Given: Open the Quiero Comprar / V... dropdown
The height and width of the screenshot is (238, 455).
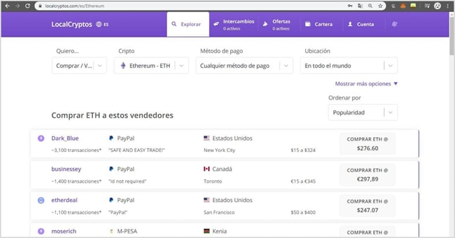Looking at the screenshot, I should coord(79,66).
